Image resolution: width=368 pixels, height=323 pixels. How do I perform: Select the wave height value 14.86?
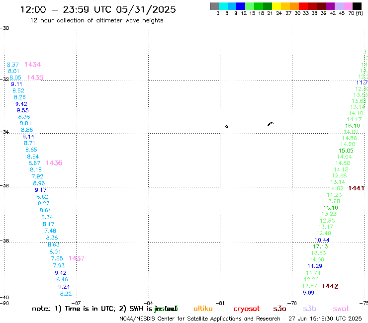click(x=350, y=138)
